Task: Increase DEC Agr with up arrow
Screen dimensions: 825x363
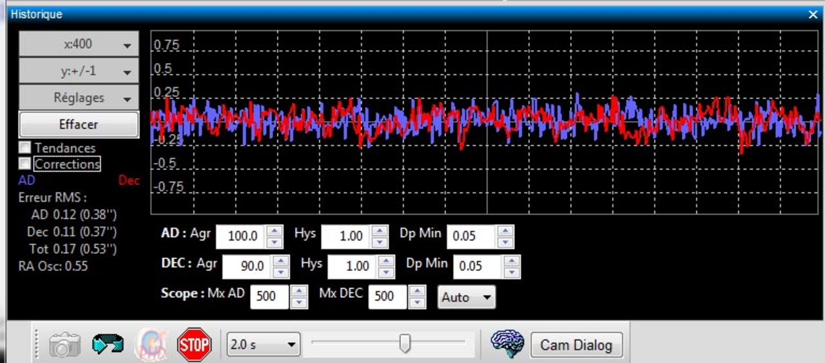Action: 282,260
